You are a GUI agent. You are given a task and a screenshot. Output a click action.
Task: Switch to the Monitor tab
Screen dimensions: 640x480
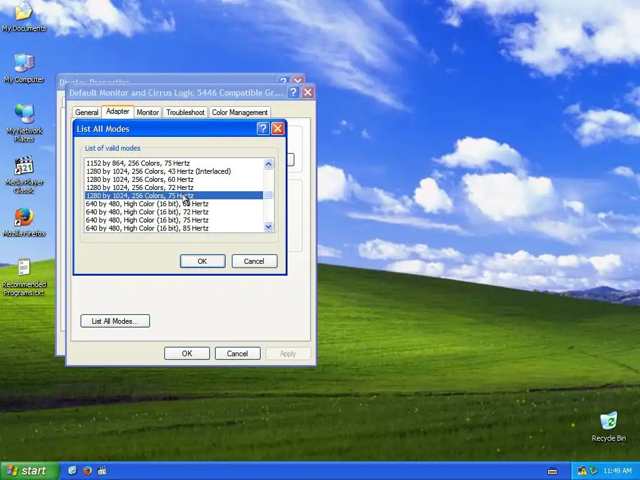[147, 112]
